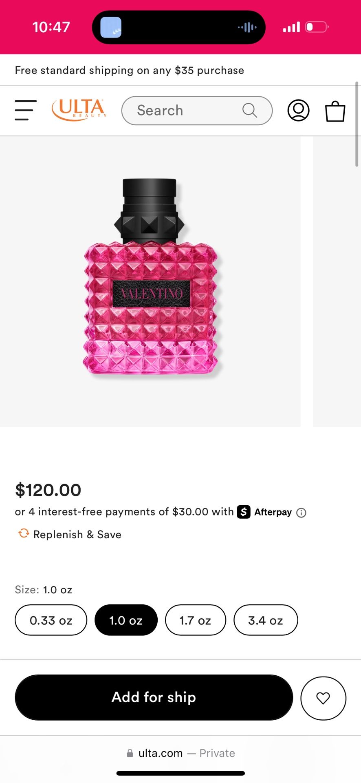Image resolution: width=361 pixels, height=783 pixels.
Task: Click the ULTA Beauty logo
Action: click(79, 109)
